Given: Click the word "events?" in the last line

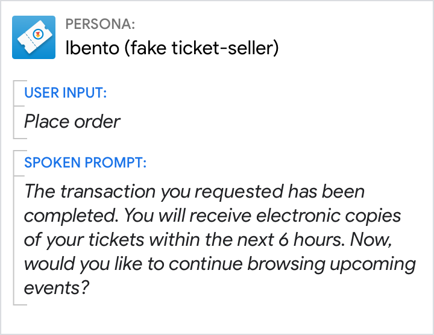Looking at the screenshot, I should [x=56, y=287].
